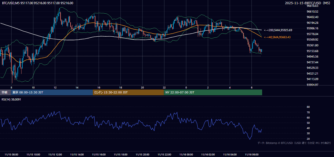The width and height of the screenshot is (334, 157).
Task: Click RSI scale level 20
Action: click(x=308, y=139)
